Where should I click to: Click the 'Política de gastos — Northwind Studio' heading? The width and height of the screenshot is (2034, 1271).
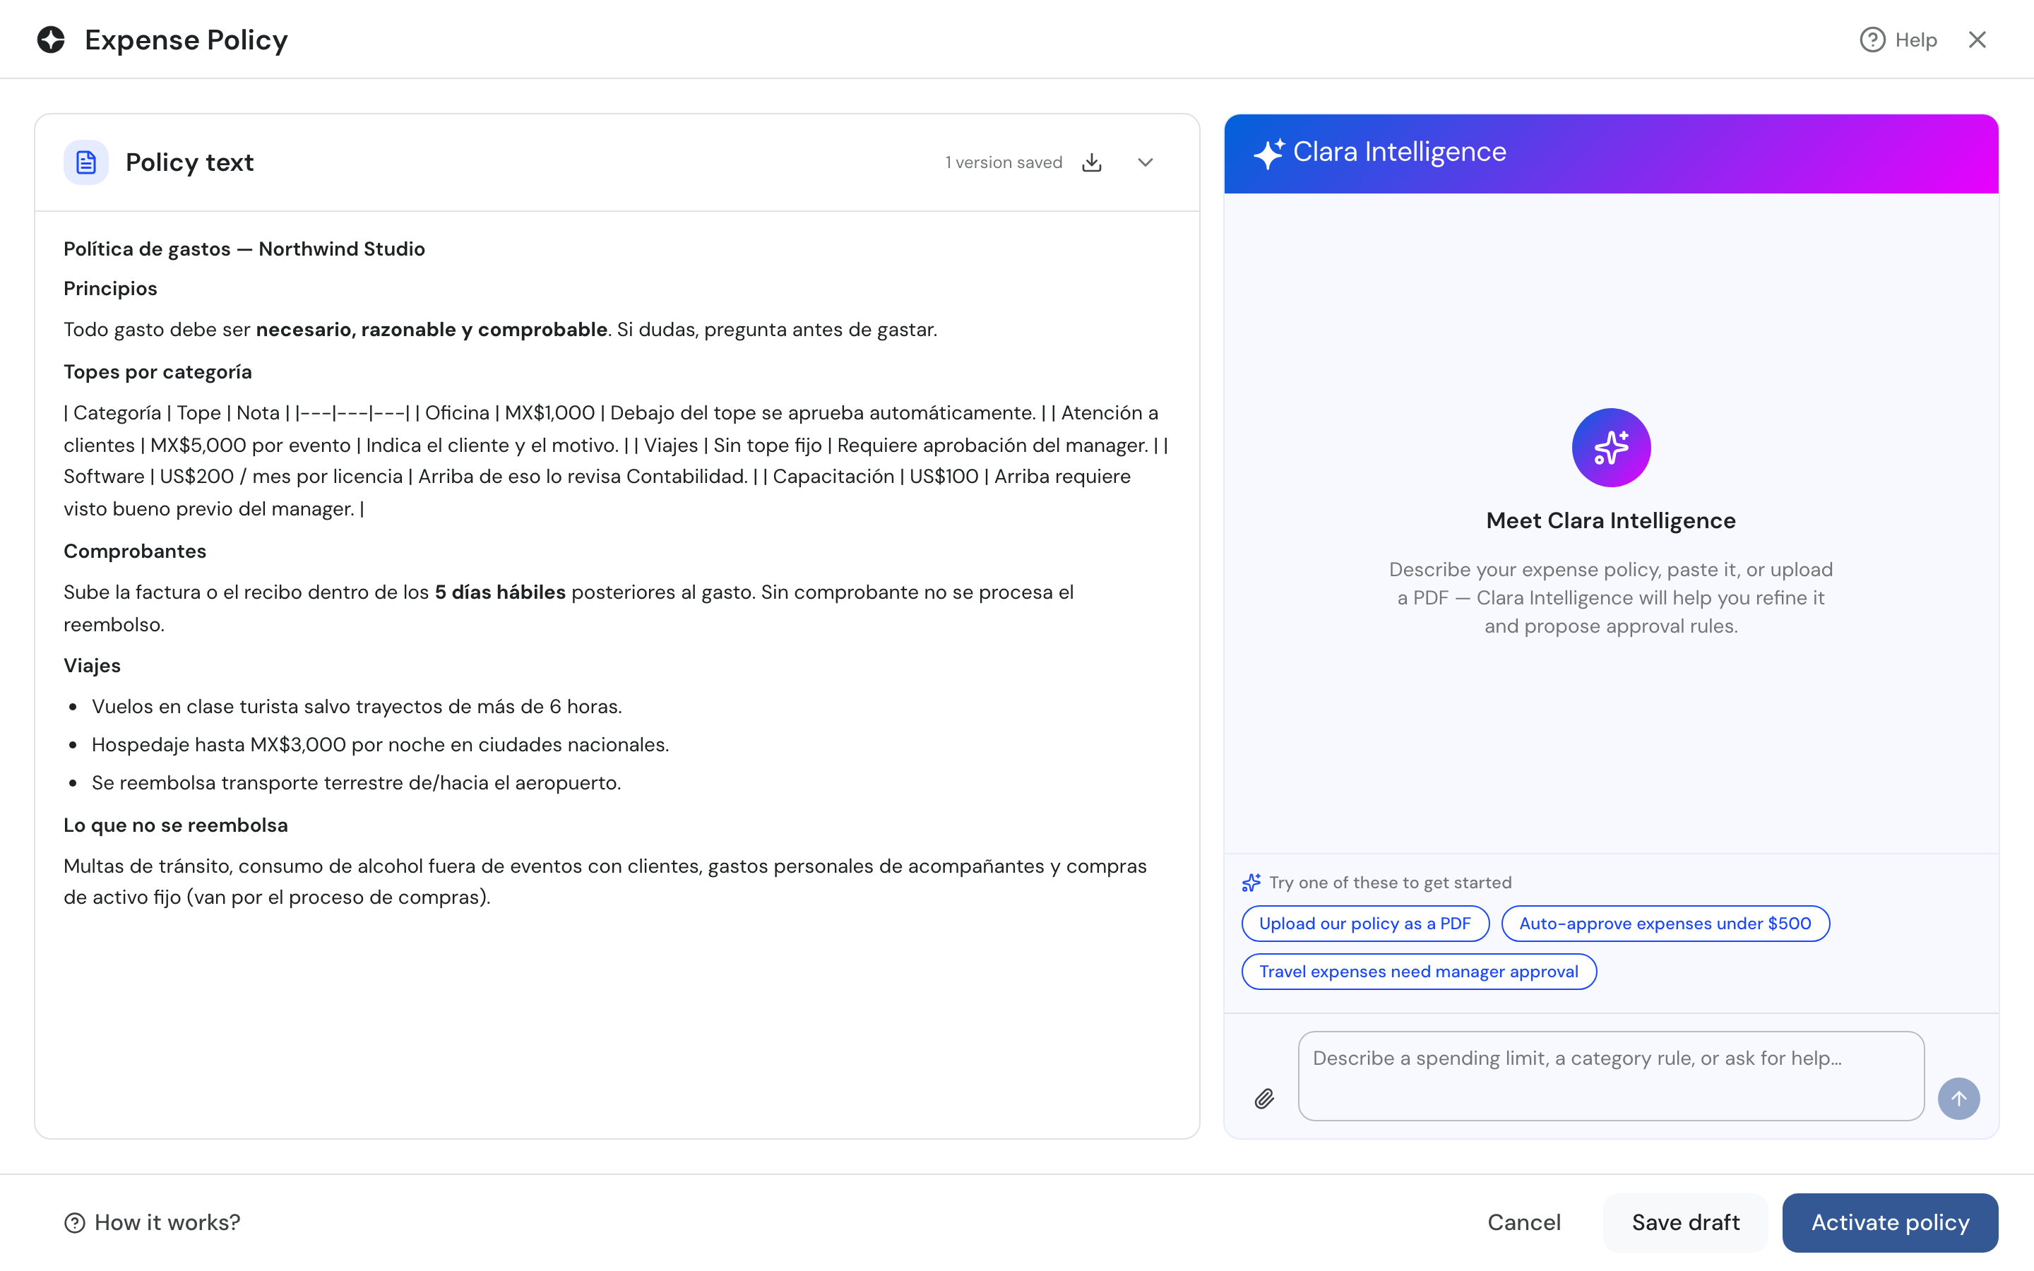[244, 249]
